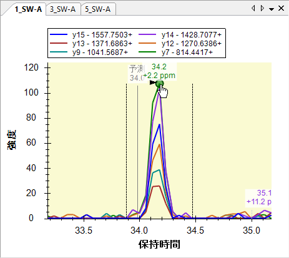289x258 pixels.
Task: Click the right dashed integration boundary line
Action: [193, 151]
